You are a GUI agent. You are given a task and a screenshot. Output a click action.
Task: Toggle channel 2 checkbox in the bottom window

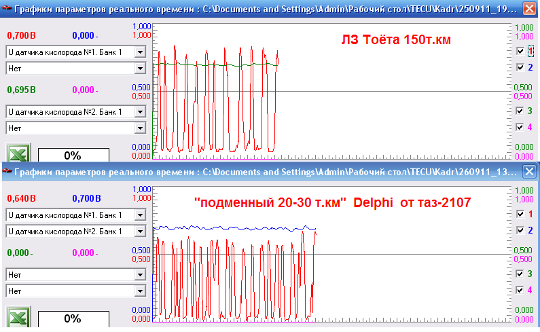point(520,230)
